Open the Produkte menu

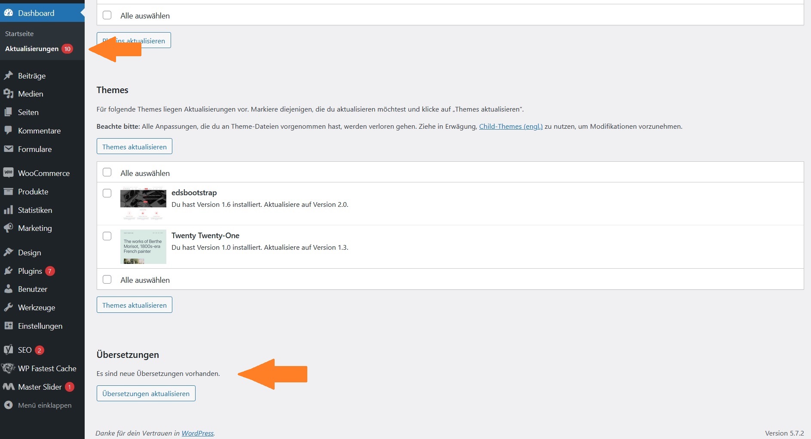[42, 191]
